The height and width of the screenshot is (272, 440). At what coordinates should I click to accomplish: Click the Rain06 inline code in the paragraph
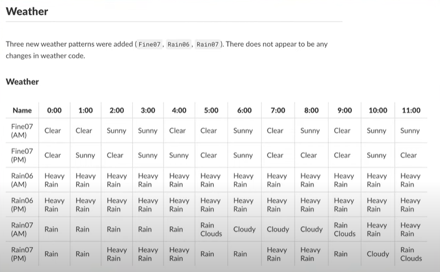tap(178, 44)
